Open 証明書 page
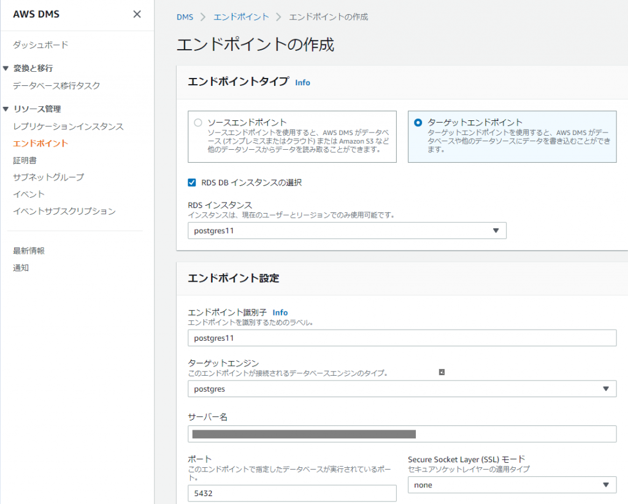This screenshot has height=504, width=628. tap(25, 160)
